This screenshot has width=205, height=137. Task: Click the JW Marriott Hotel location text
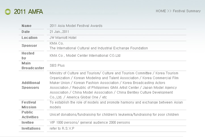coord(63,38)
